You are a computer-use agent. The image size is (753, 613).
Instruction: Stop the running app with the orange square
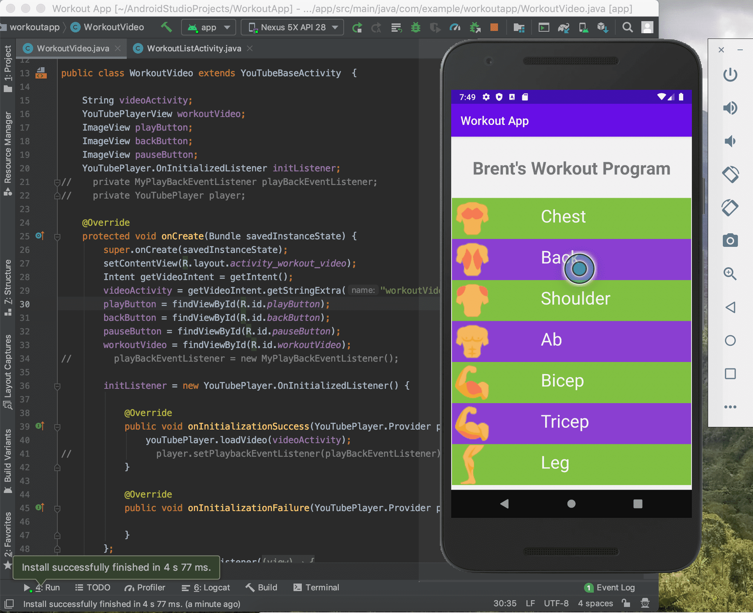pos(494,27)
